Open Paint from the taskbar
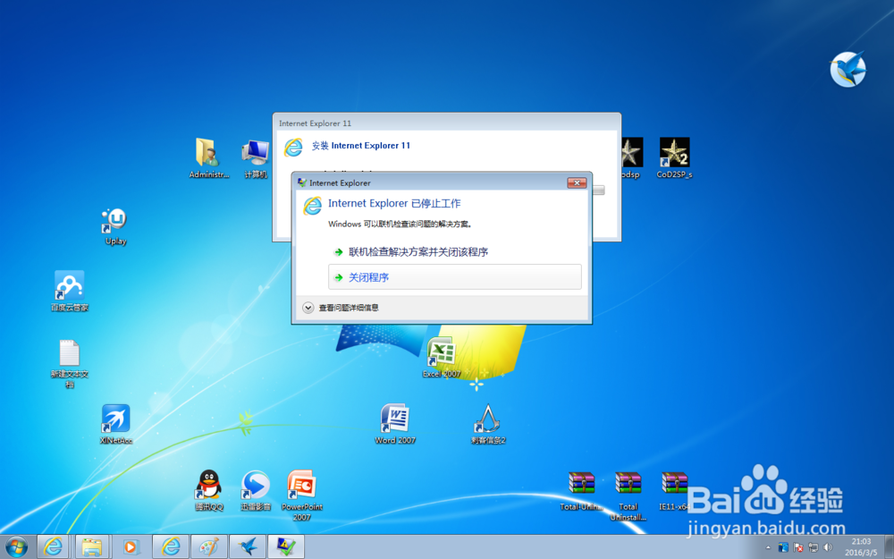The width and height of the screenshot is (894, 559). (208, 546)
